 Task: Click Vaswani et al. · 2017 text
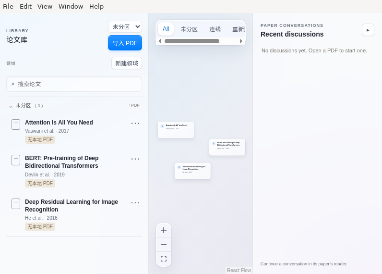47,131
